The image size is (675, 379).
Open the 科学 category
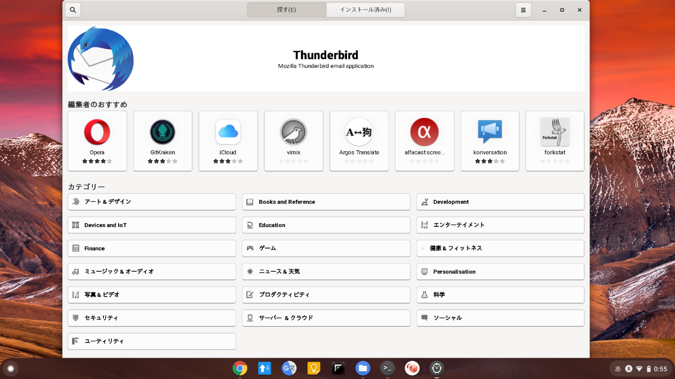click(501, 295)
